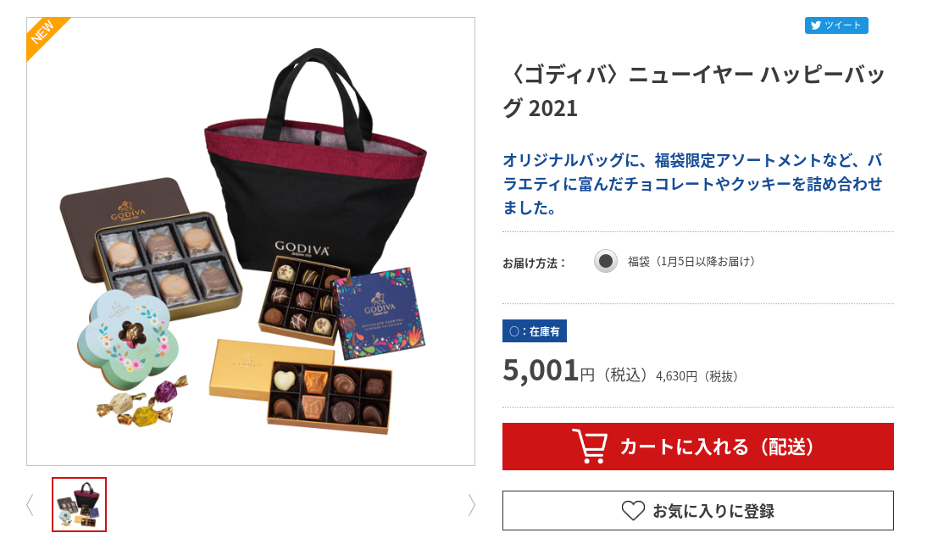Click the blue GODIVA chocolate box in the image
Image resolution: width=949 pixels, height=544 pixels.
(x=378, y=314)
